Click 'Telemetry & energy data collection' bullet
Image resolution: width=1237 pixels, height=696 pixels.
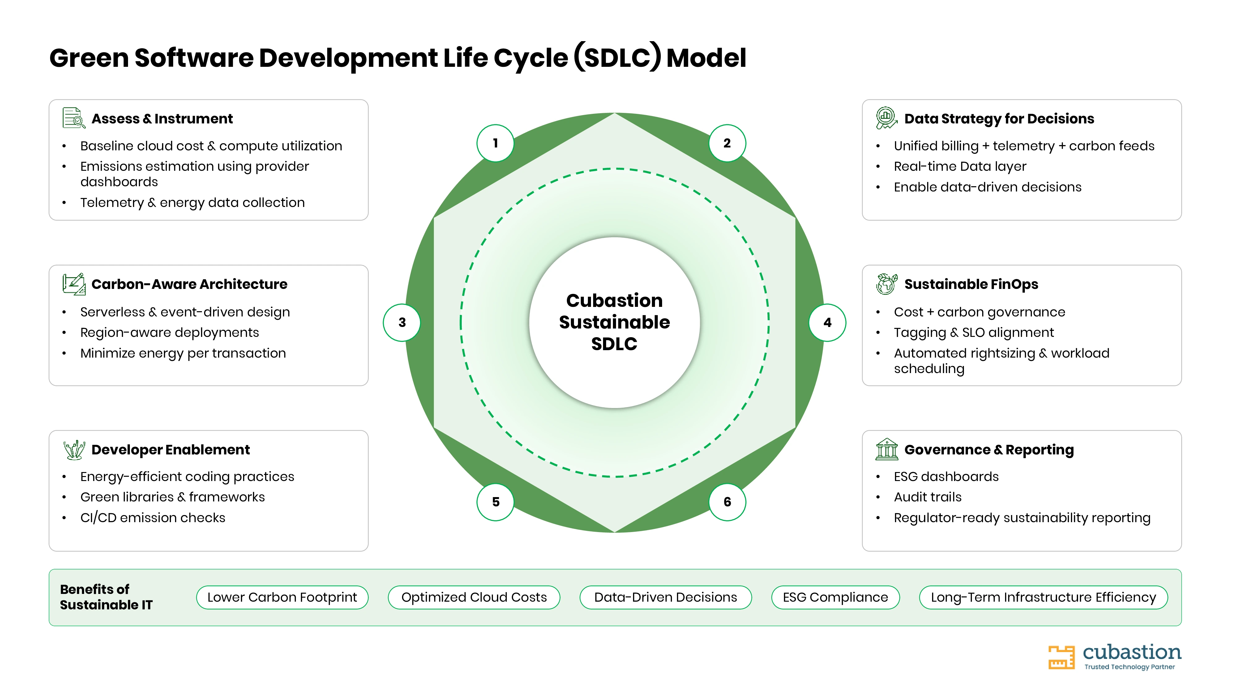(x=193, y=203)
